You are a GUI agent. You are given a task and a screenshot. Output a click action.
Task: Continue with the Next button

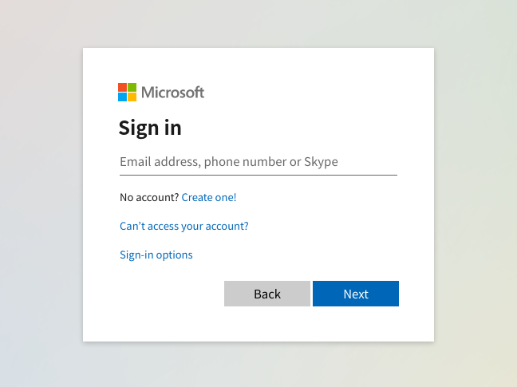(356, 294)
